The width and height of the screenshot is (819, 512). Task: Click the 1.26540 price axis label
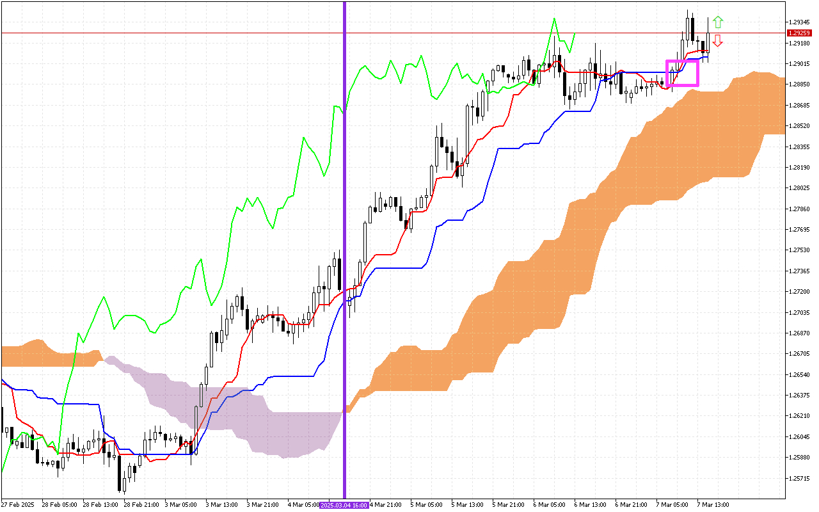tap(800, 375)
